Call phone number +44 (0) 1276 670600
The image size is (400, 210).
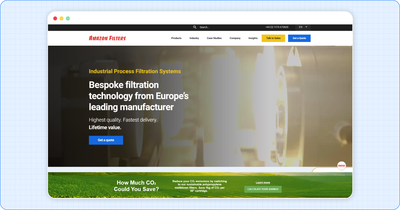pyautogui.click(x=277, y=27)
